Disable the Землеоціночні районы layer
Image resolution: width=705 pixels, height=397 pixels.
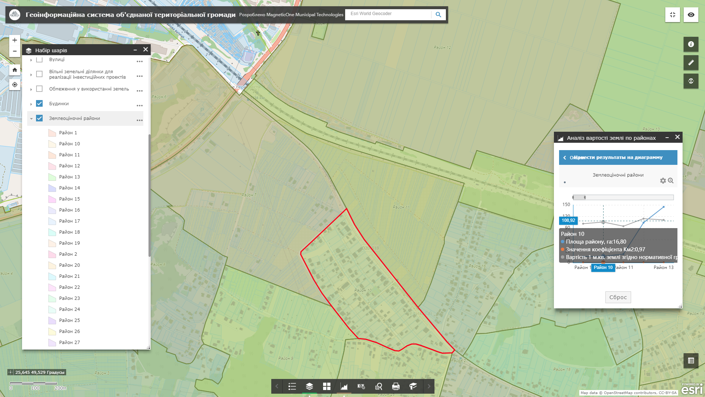coord(39,118)
